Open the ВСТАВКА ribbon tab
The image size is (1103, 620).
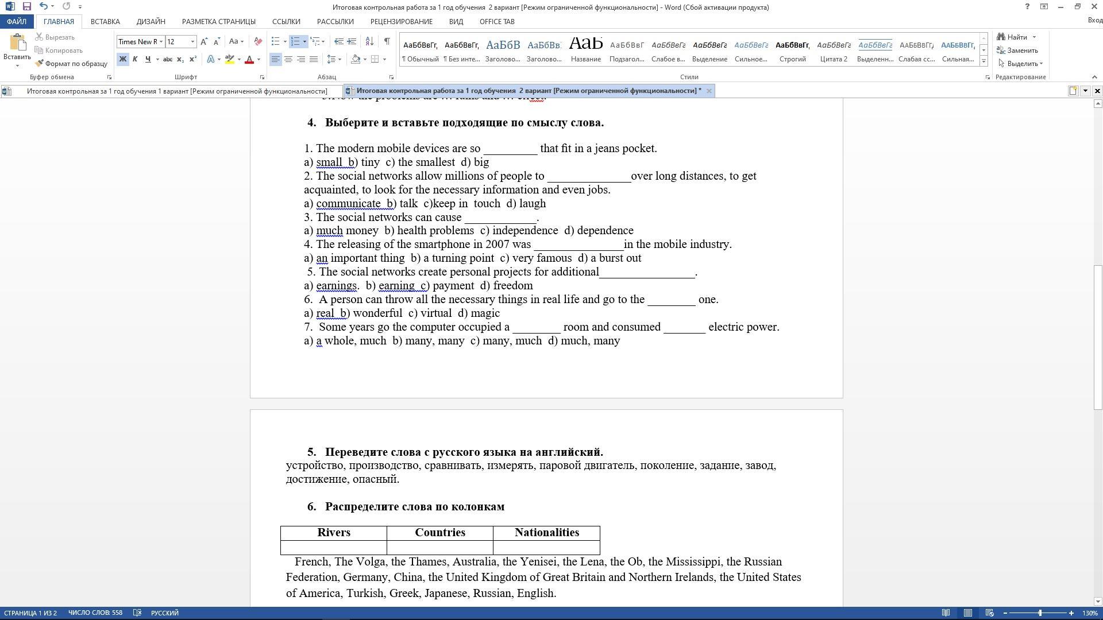pyautogui.click(x=105, y=21)
